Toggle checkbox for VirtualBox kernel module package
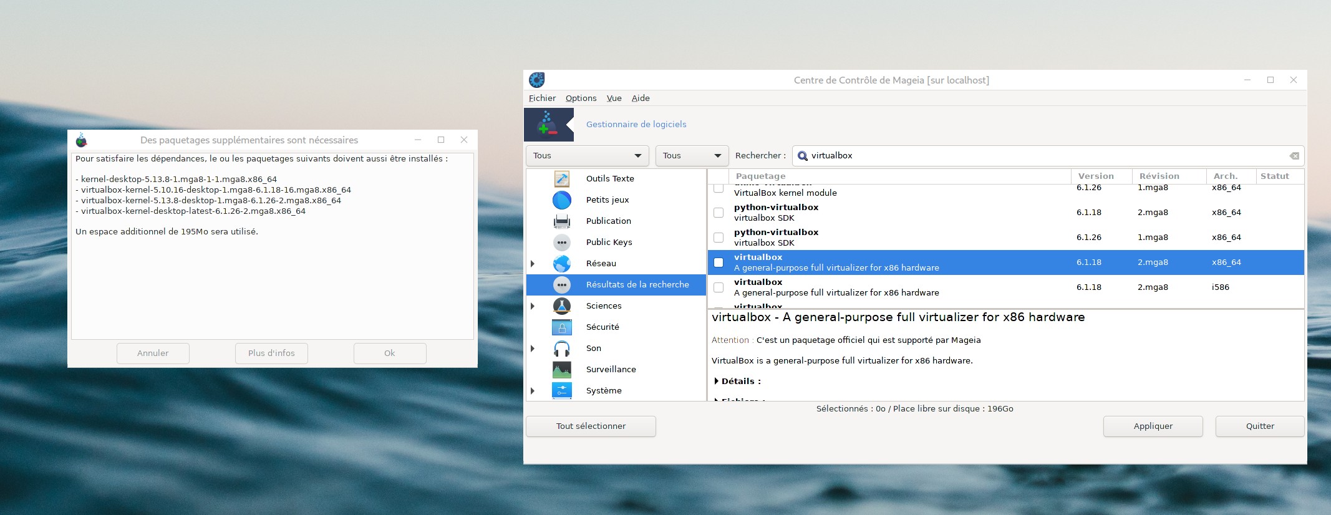The height and width of the screenshot is (515, 1331). 719,188
